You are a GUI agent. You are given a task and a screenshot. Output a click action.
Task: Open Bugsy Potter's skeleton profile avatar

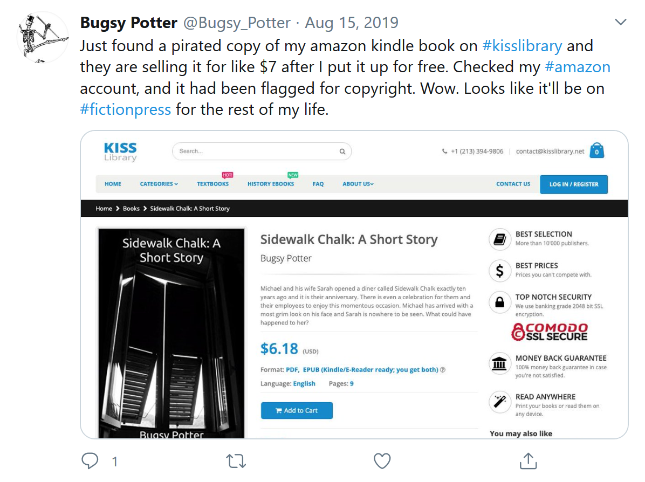[43, 37]
